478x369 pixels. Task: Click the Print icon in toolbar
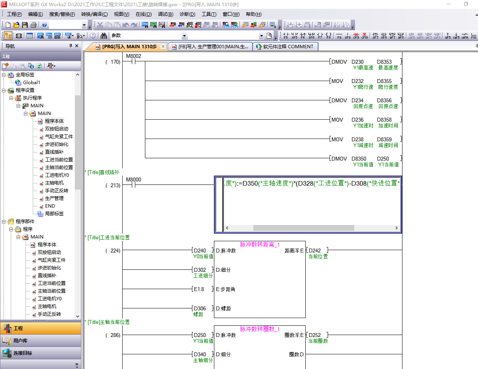tap(34, 25)
